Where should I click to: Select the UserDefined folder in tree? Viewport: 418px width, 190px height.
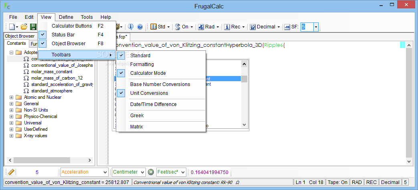click(35, 129)
